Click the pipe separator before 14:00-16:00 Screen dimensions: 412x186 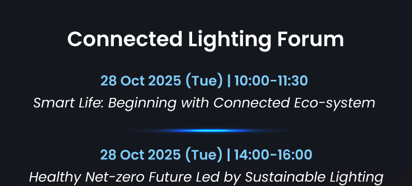click(228, 155)
